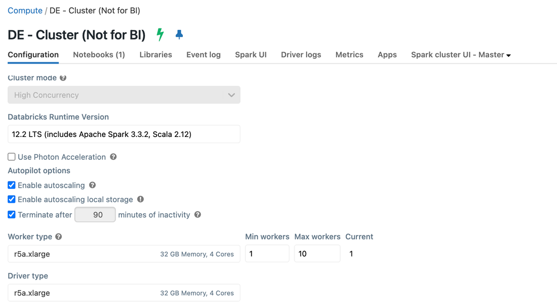Click the green lightning bolt status icon
This screenshot has width=557, height=304.
[160, 35]
